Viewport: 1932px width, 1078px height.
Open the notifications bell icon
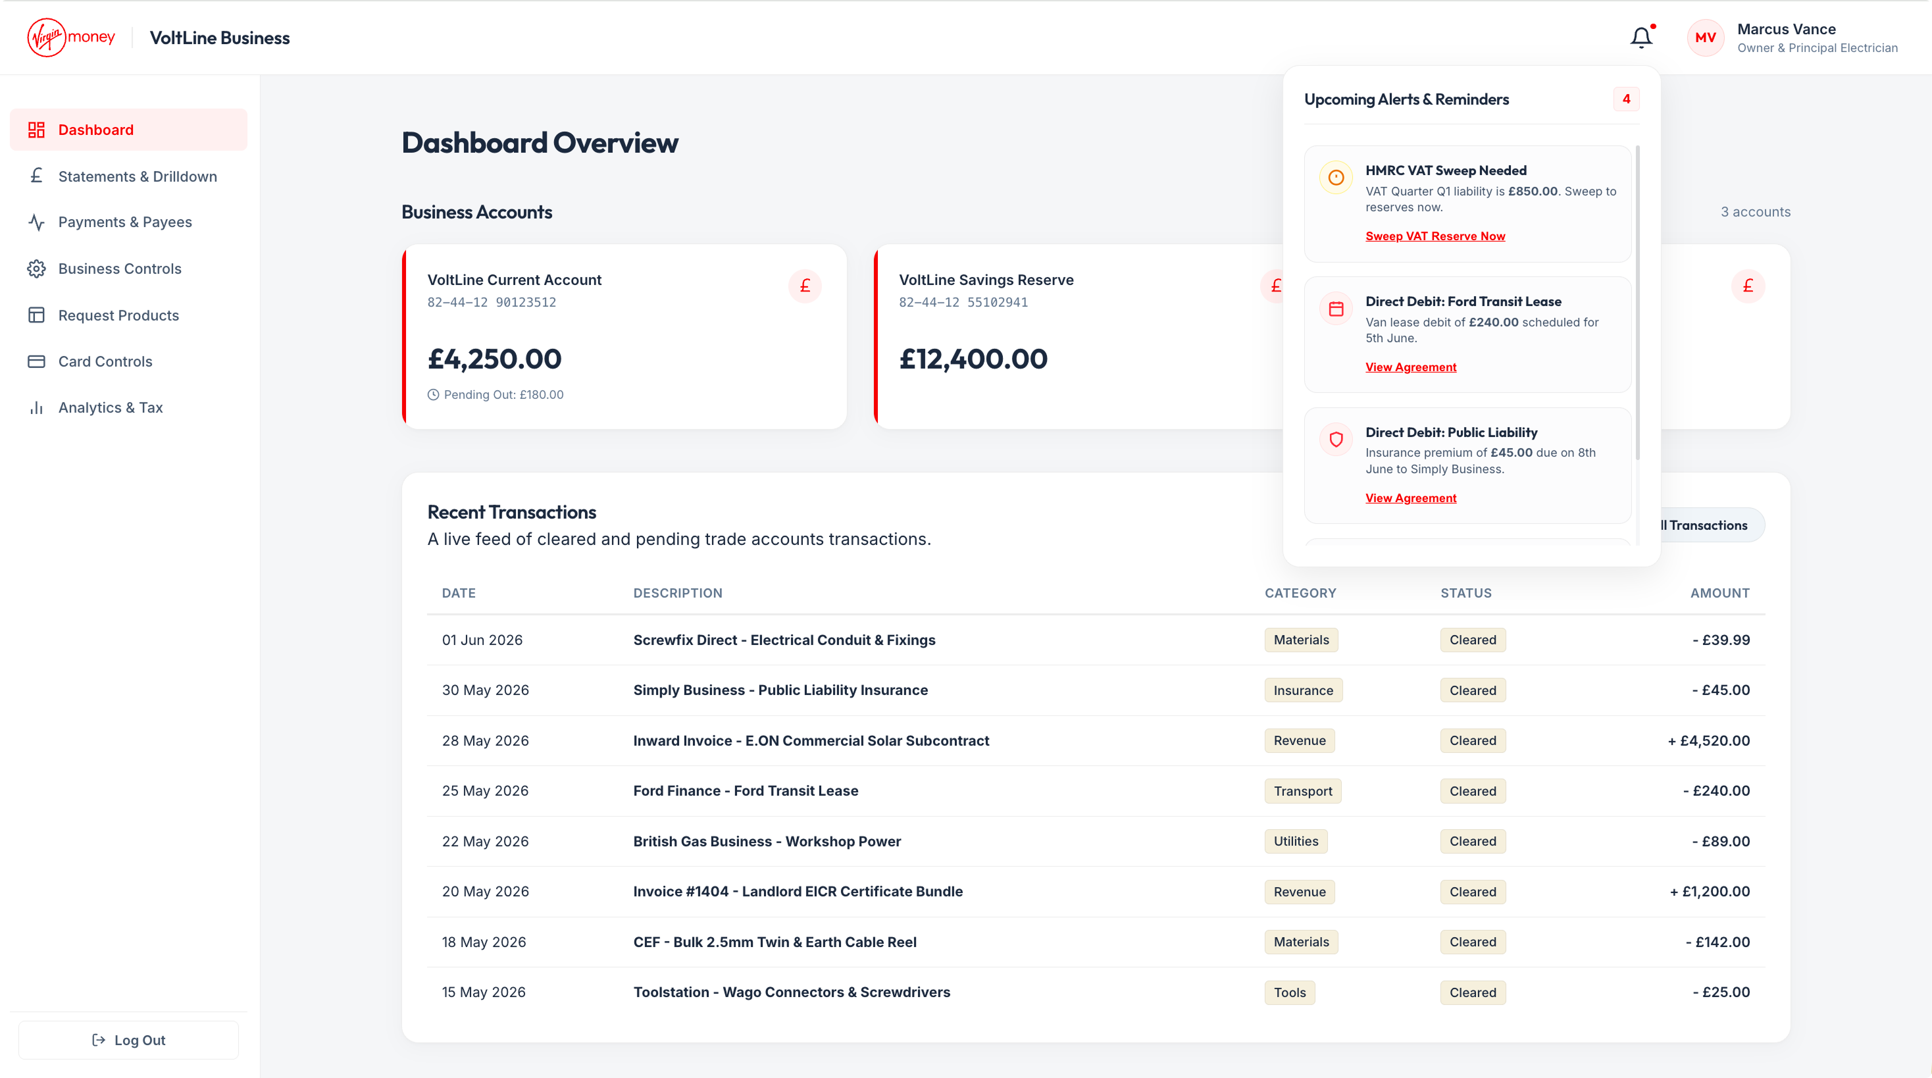point(1641,38)
